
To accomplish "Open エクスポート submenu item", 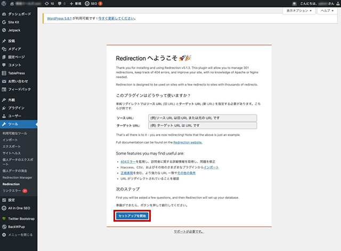I will click(x=12, y=146).
